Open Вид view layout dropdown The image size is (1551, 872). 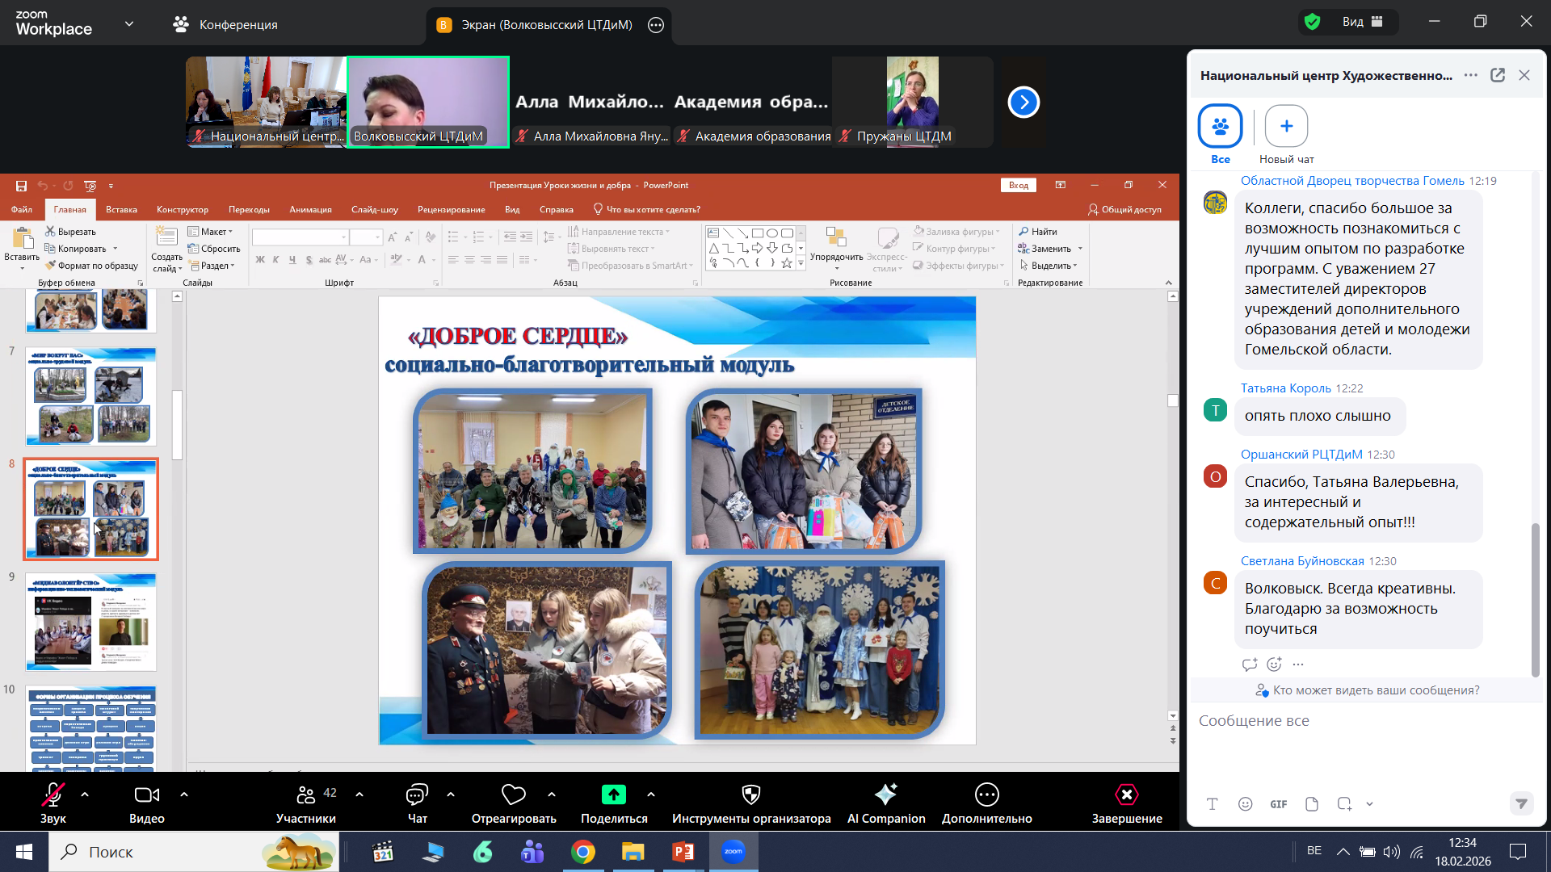(1363, 22)
